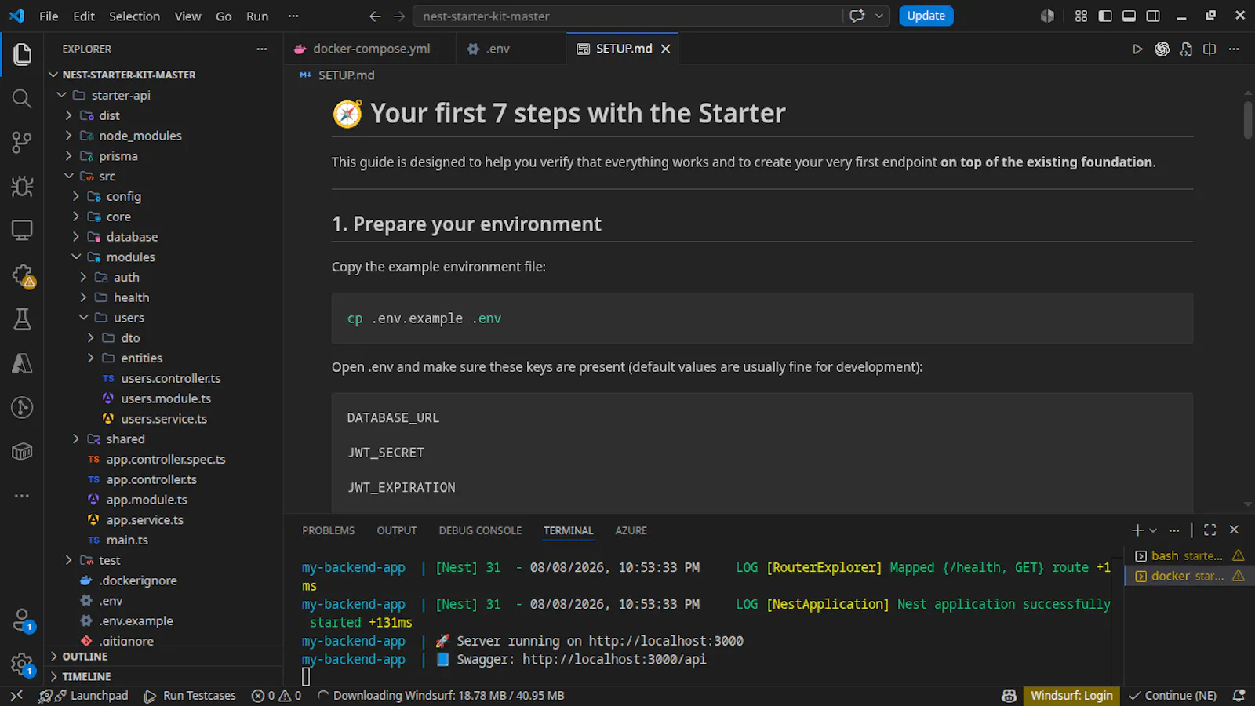Open the File menu

pyautogui.click(x=49, y=16)
